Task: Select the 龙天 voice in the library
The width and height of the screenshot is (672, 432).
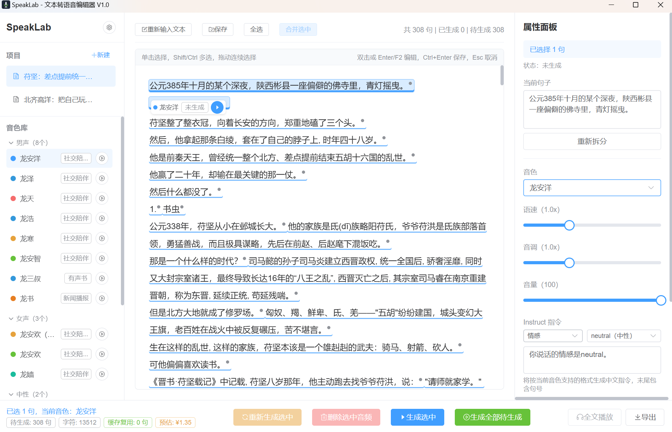Action: (59, 198)
